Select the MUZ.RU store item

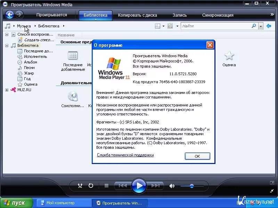[x=24, y=90]
